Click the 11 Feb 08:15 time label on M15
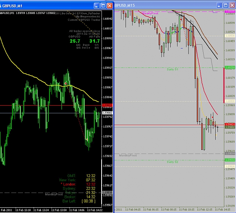236x213 pixels. [169, 210]
